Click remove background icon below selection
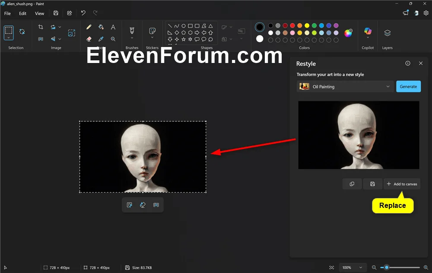 [156, 205]
